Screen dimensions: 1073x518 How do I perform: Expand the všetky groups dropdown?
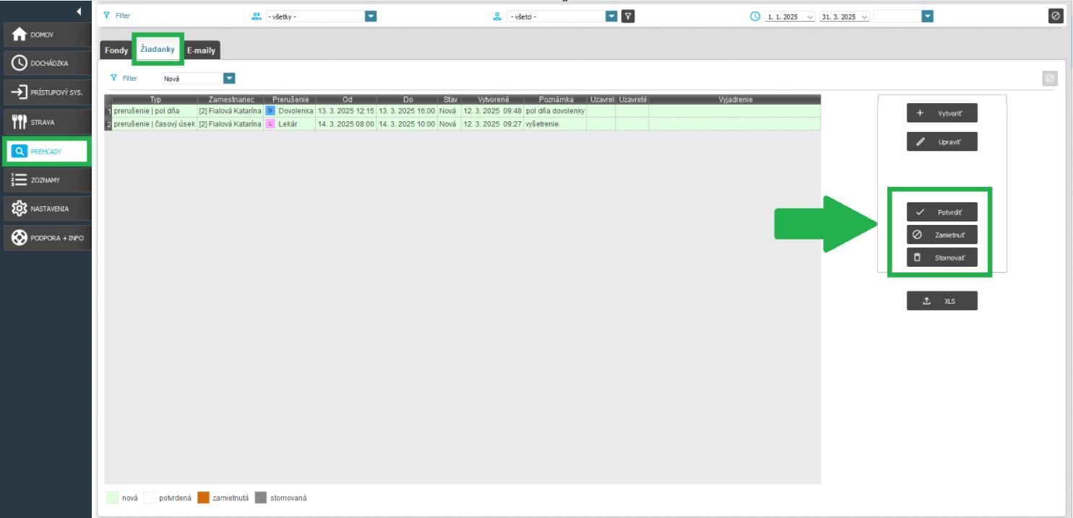click(x=371, y=17)
